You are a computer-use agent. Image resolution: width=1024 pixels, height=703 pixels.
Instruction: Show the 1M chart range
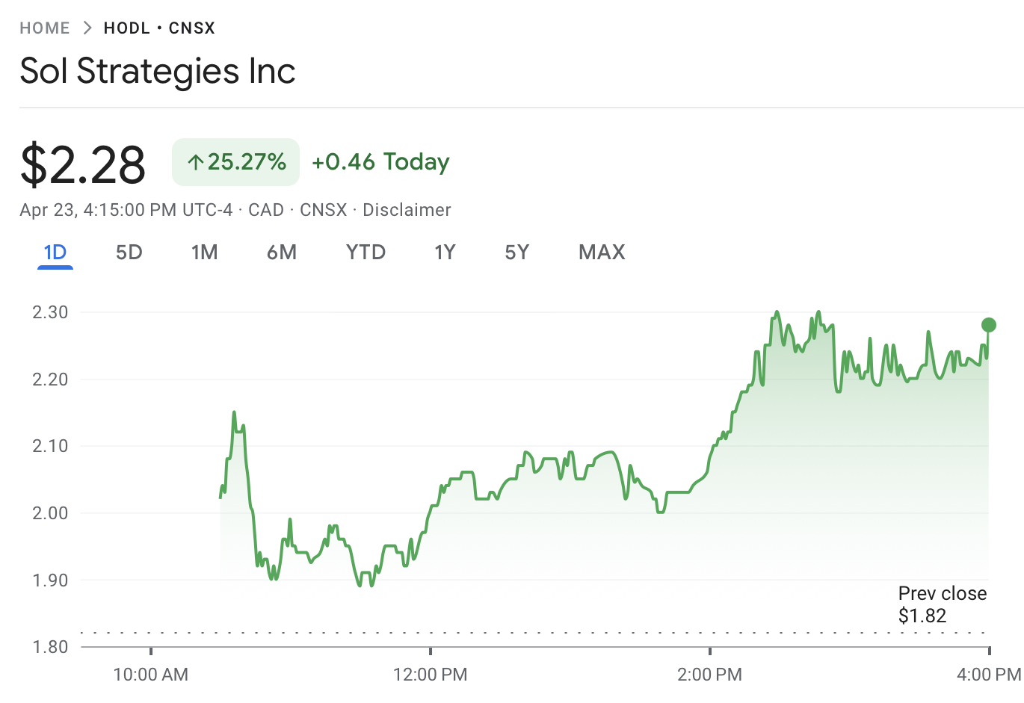[x=205, y=253]
